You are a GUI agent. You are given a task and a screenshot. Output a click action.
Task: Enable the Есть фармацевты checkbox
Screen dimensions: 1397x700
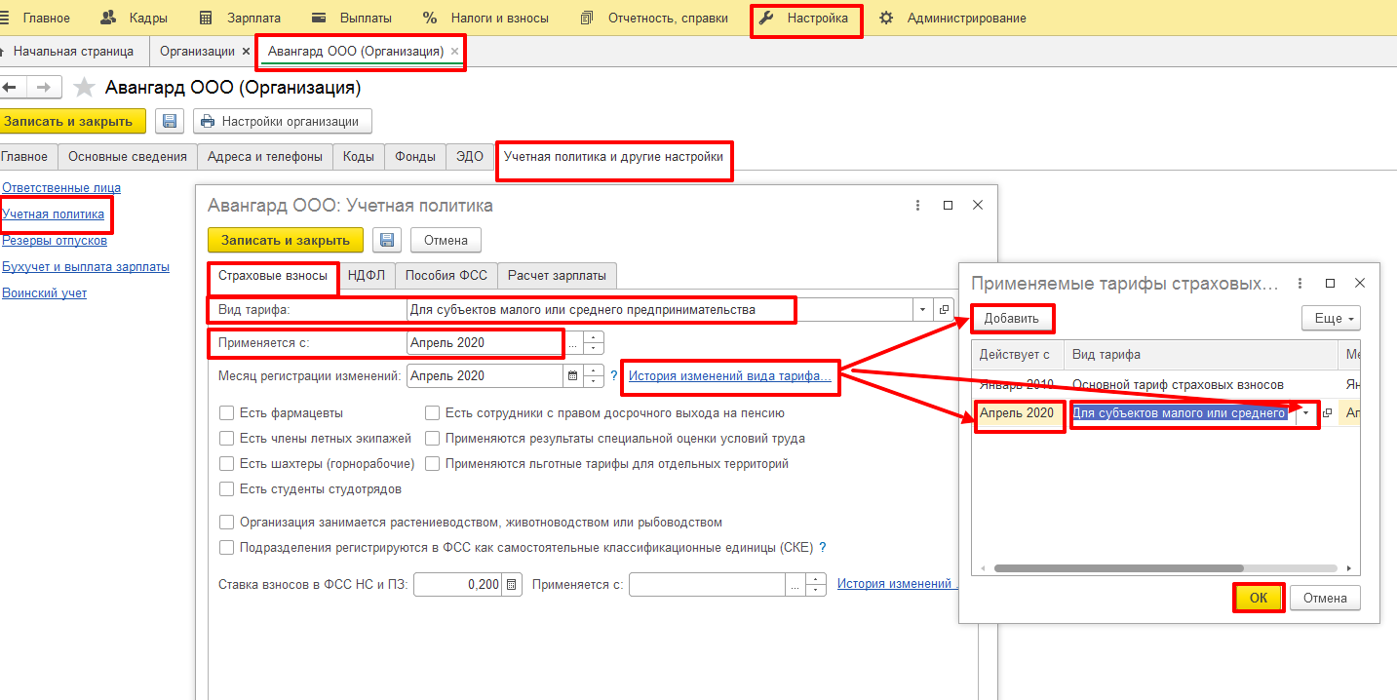click(227, 413)
